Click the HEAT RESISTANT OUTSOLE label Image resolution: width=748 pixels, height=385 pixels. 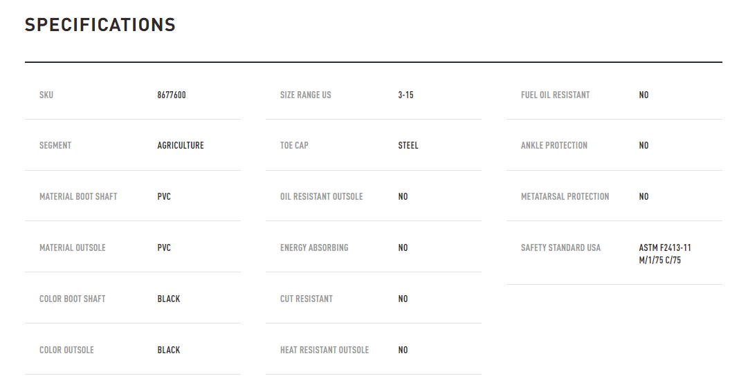[x=325, y=350]
